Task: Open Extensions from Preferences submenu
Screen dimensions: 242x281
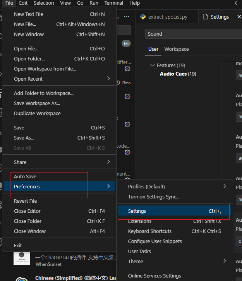Action: click(175, 221)
